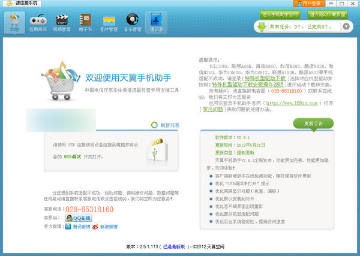Screen dimensions: 360x256
Task: Click the 用户登录 user login button
Action: 309,4
